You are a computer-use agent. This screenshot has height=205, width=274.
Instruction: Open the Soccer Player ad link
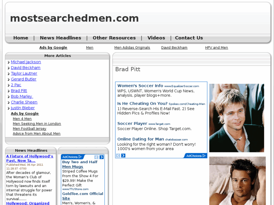point(132,123)
